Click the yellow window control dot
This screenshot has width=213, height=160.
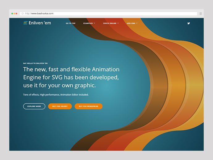click(x=14, y=14)
